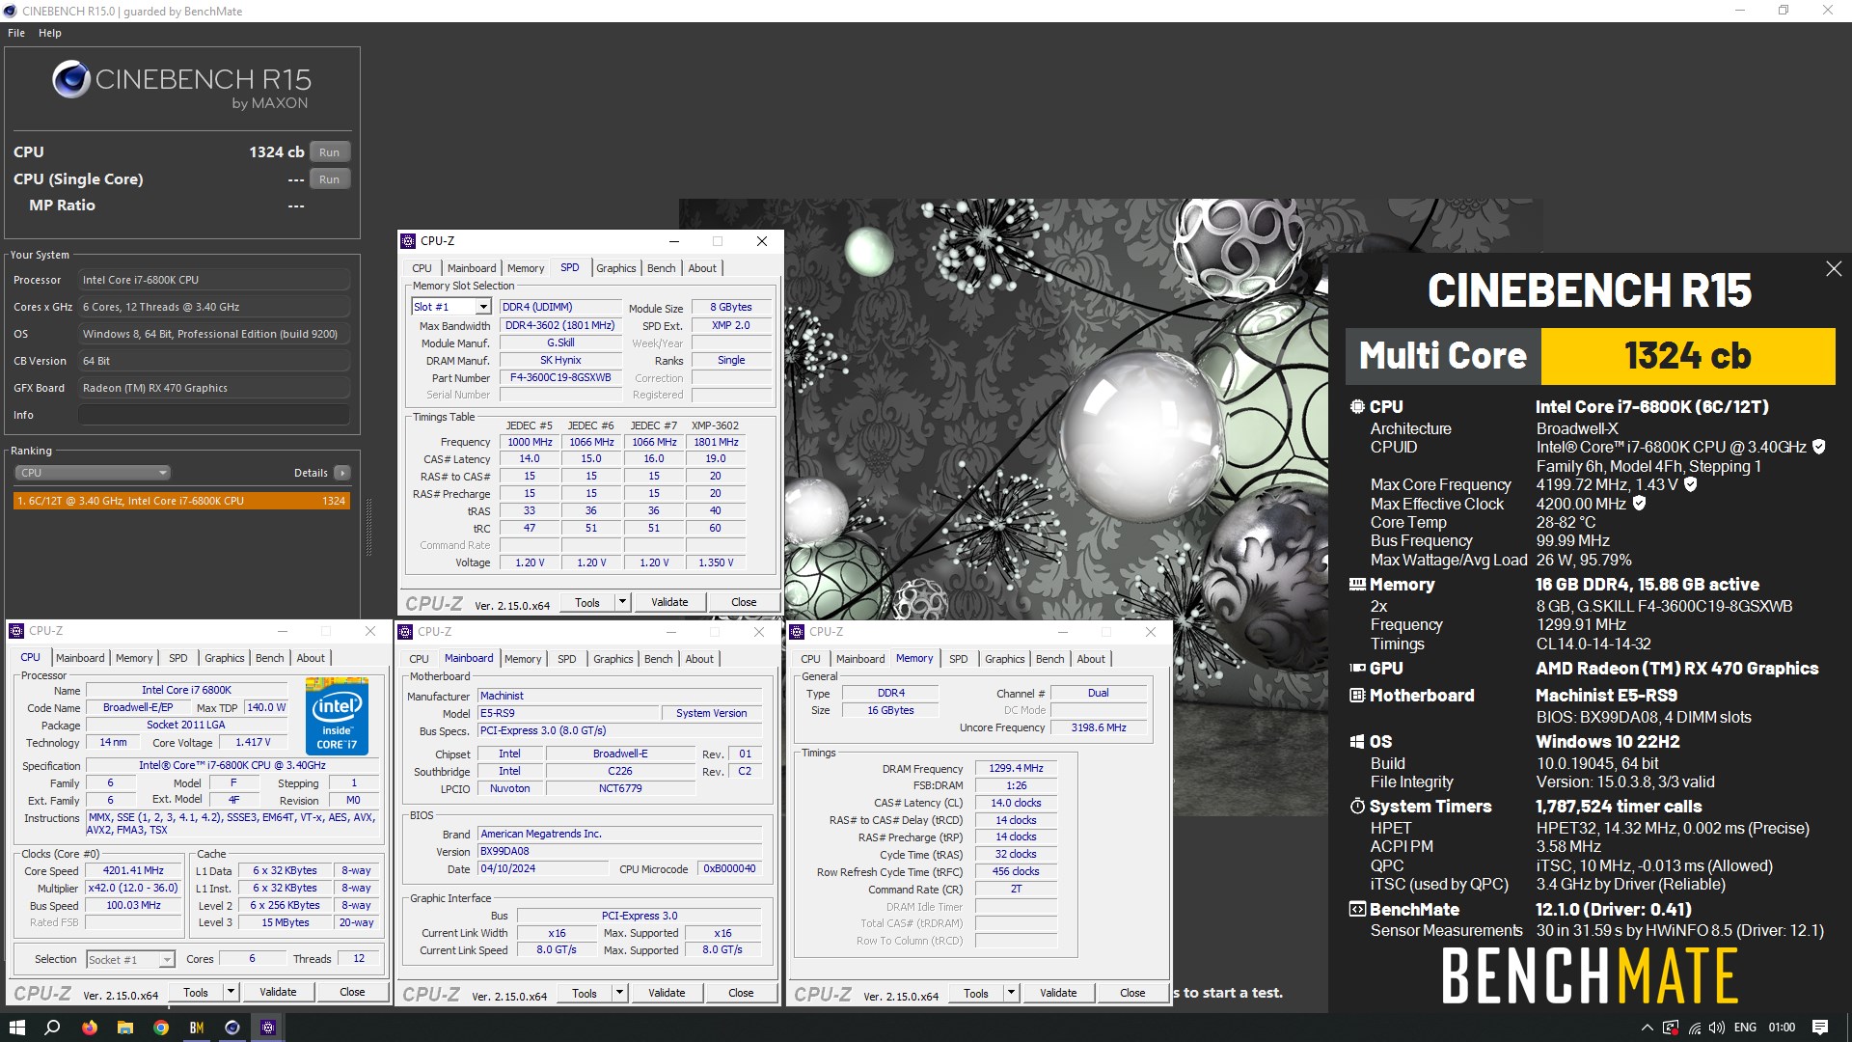
Task: Click Validate in Memory window
Action: (x=1058, y=993)
